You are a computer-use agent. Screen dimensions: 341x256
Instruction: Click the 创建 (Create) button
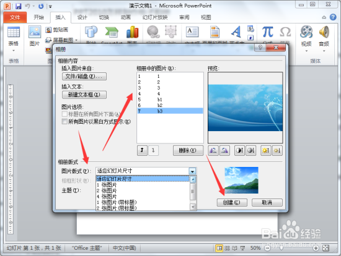click(x=232, y=202)
